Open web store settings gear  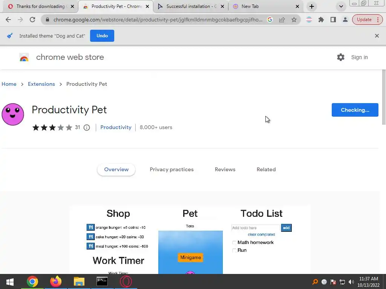point(341,57)
